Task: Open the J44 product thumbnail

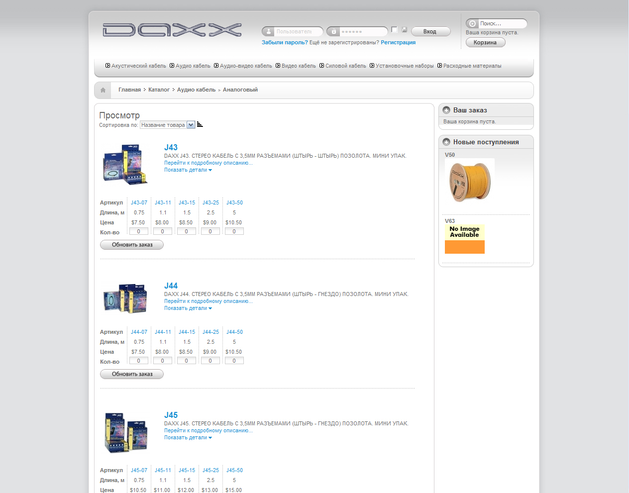Action: tap(125, 298)
